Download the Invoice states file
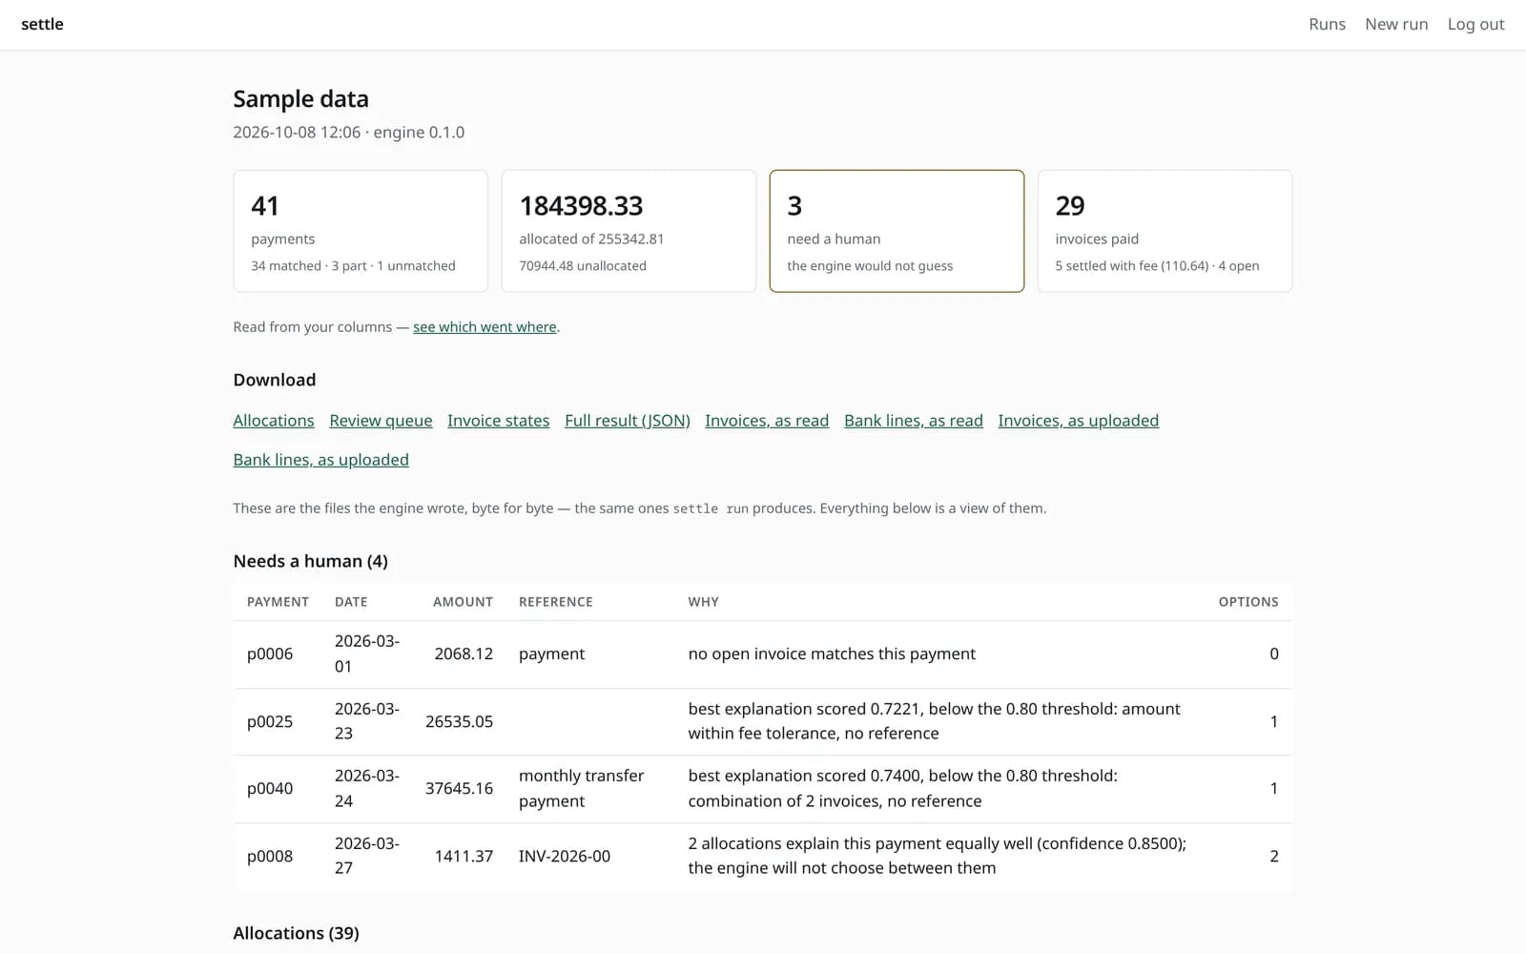The width and height of the screenshot is (1526, 954). pos(498,421)
